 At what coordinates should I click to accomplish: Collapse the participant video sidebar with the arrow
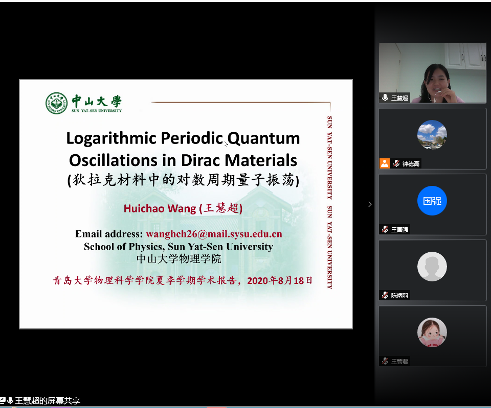point(370,204)
